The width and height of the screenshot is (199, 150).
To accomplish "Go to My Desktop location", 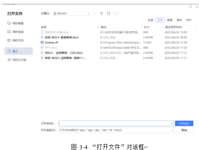I will click(x=15, y=32).
